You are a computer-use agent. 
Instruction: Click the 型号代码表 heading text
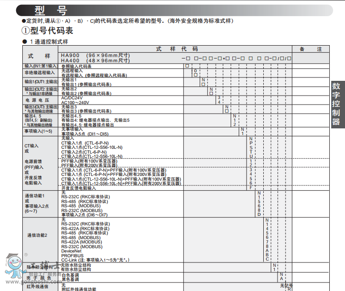click(x=52, y=31)
